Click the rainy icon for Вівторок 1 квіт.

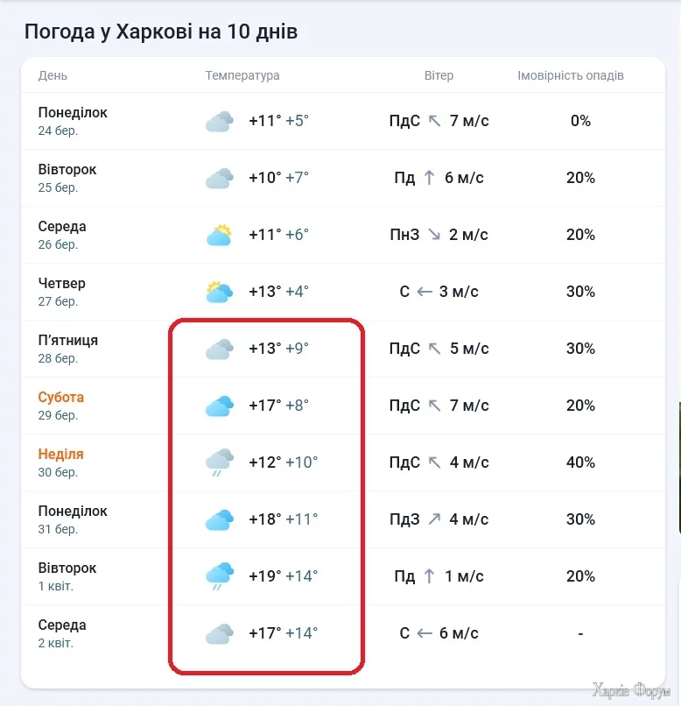click(219, 576)
